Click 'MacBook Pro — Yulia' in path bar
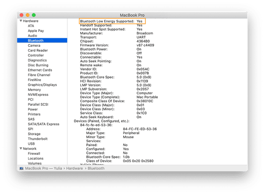Screen dimensions: 265x194 tap(43, 168)
